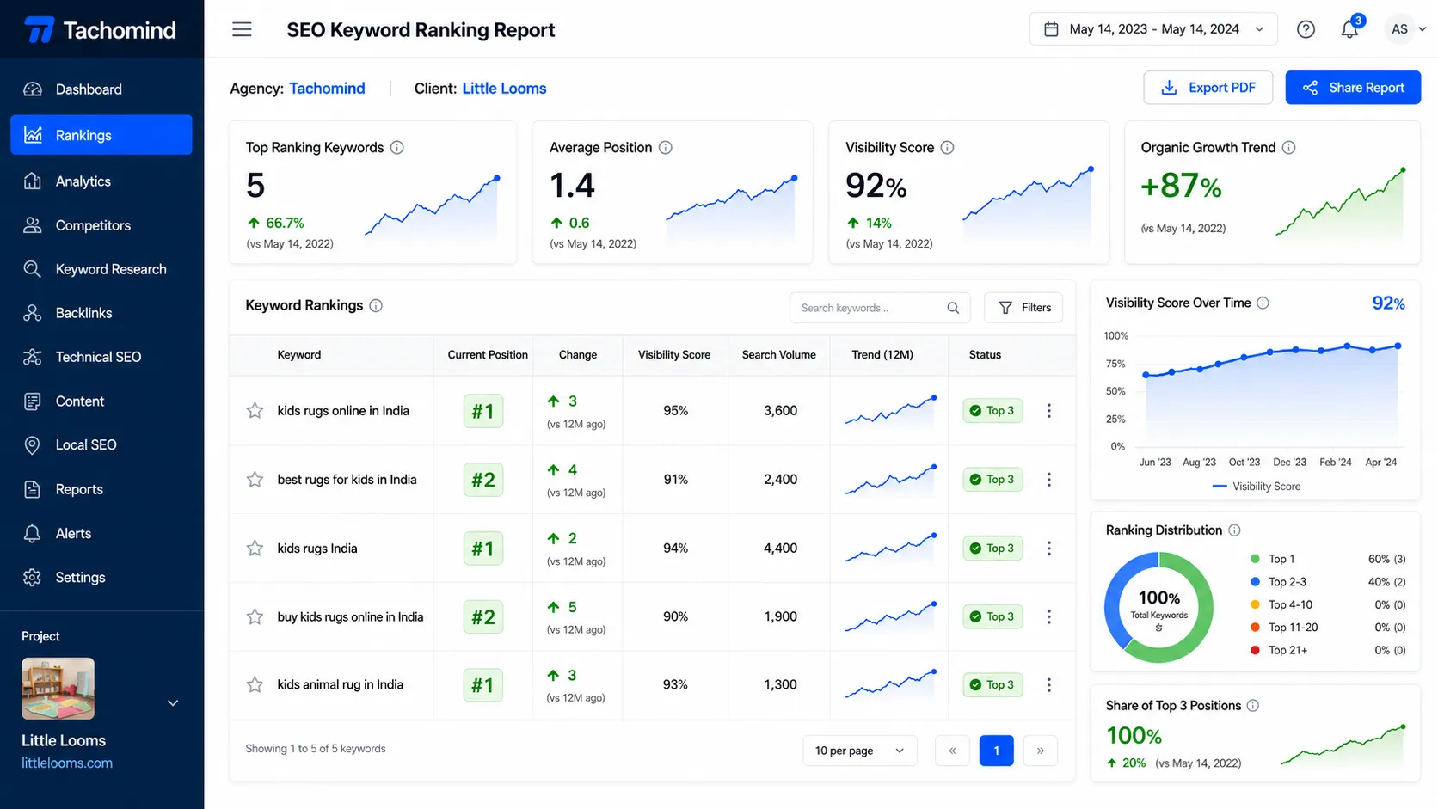
Task: Click the calendar icon in date range
Action: (1051, 29)
